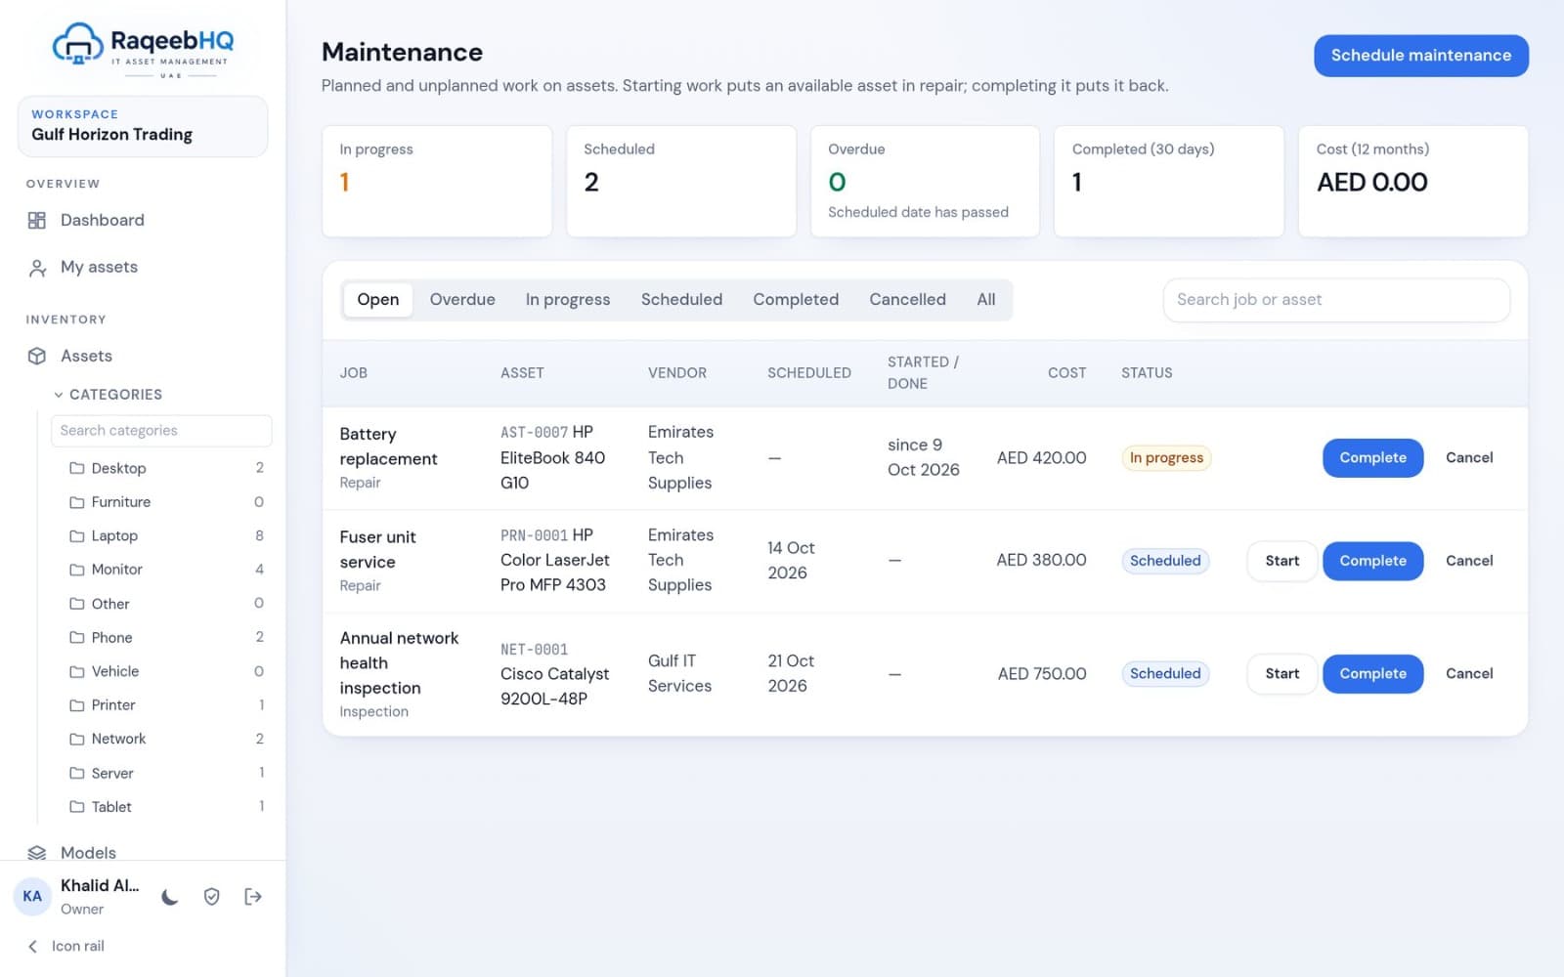Collapse the Categories tree chevron

[x=59, y=395]
